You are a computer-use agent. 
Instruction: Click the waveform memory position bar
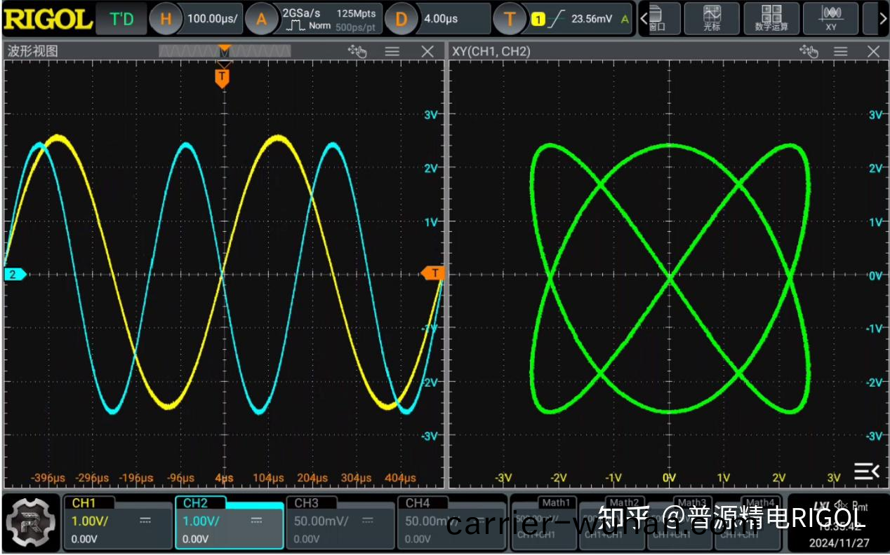pyautogui.click(x=225, y=51)
